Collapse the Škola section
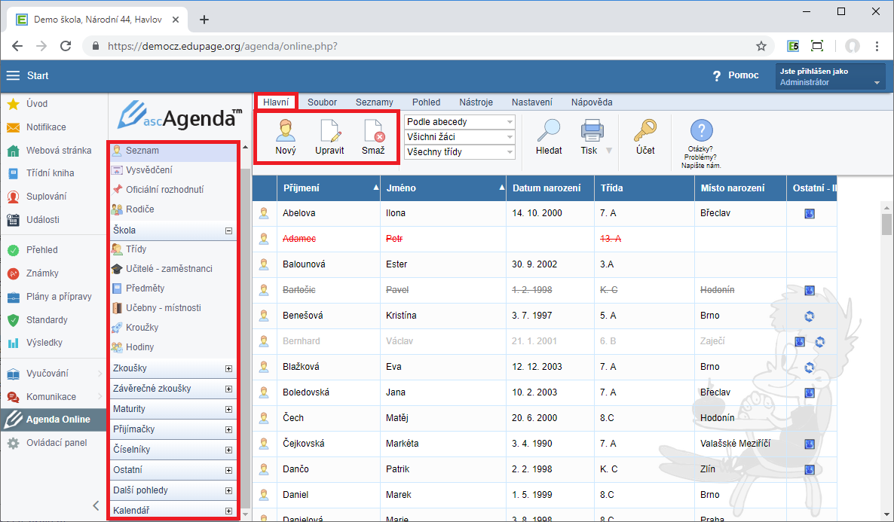Image resolution: width=894 pixels, height=522 pixels. tap(228, 231)
